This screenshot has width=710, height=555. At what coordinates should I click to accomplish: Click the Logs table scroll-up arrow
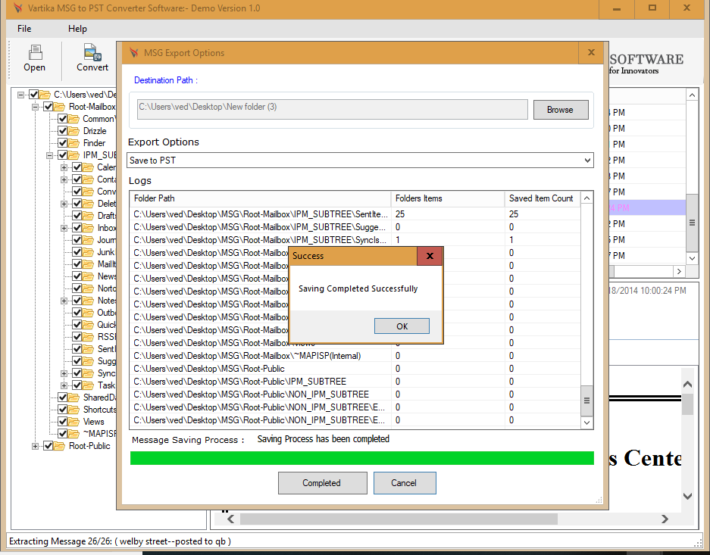click(x=586, y=198)
